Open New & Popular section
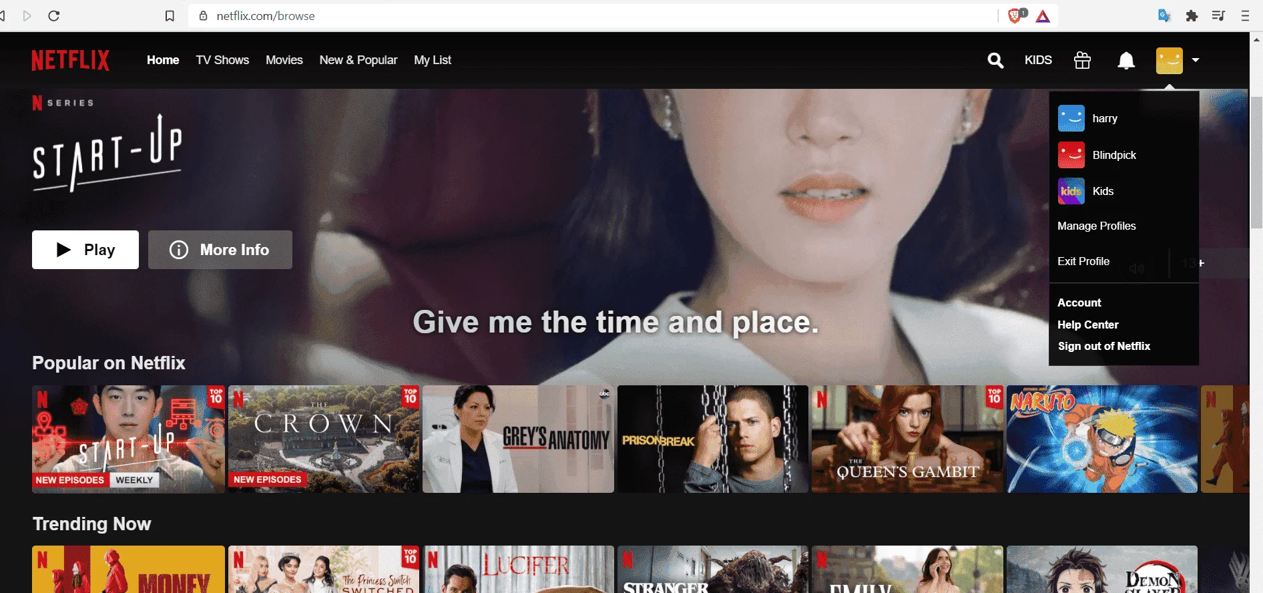This screenshot has width=1263, height=593. click(358, 60)
